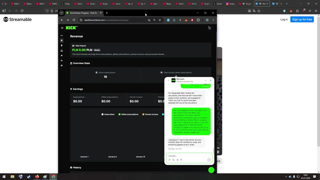Screen dimensions: 320x180
Task: Open Steam from the taskbar
Action: point(29,177)
